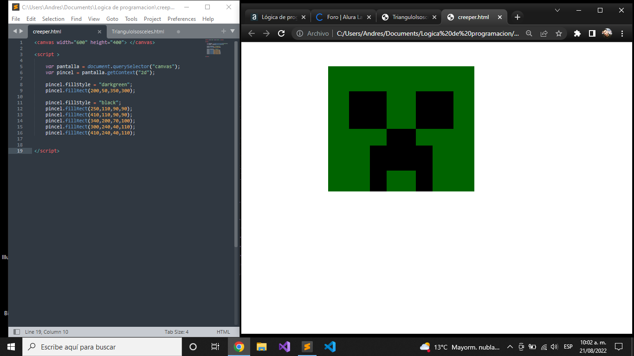
Task: Switch to TrianguloIsosceles Chrome tab
Action: [410, 17]
